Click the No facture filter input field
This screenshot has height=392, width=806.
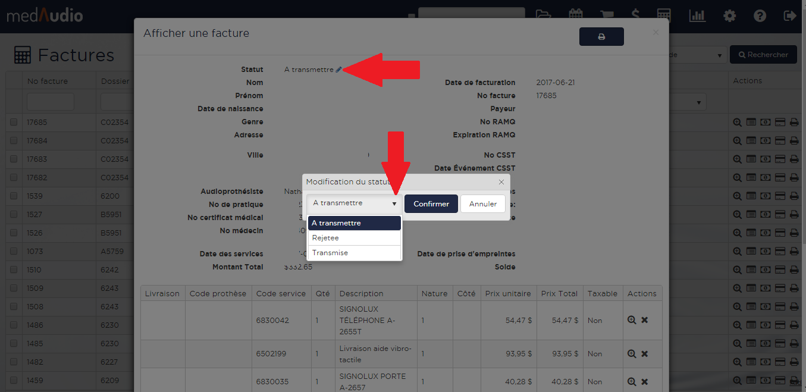(51, 102)
